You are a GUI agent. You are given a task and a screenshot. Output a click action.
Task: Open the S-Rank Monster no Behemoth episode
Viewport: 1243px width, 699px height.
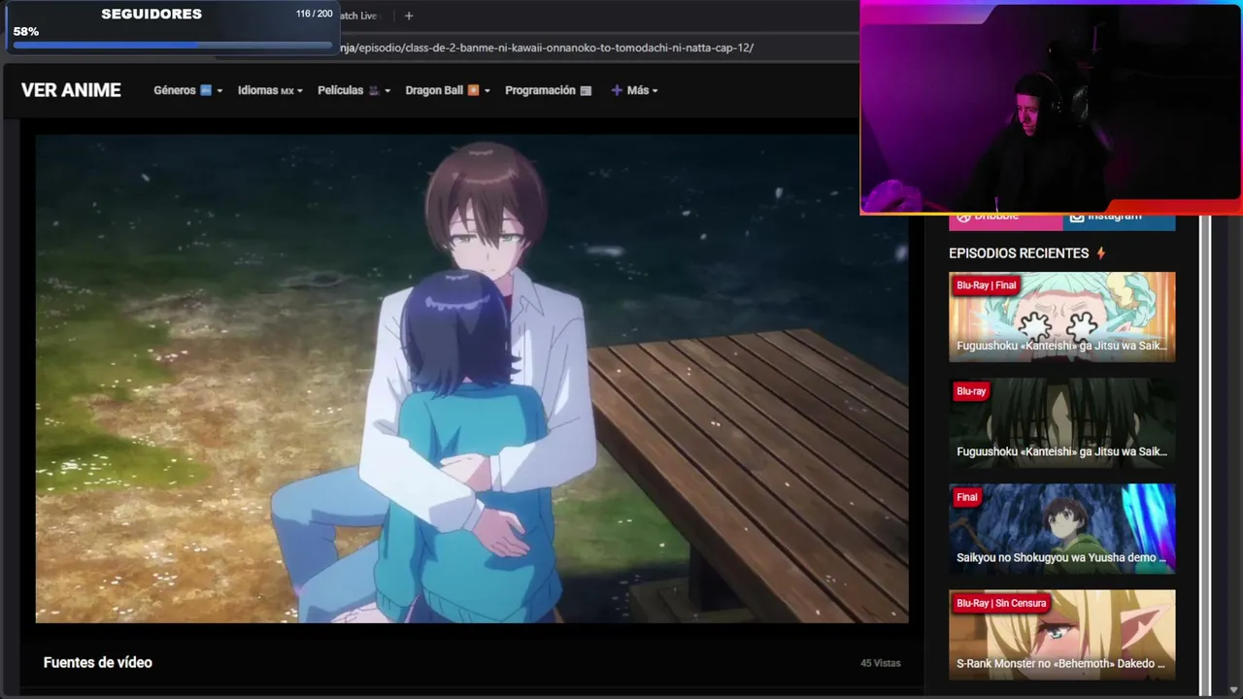coord(1061,635)
